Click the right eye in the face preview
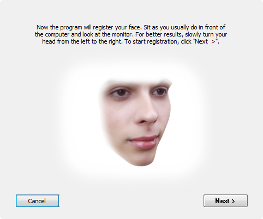 [x=160, y=92]
